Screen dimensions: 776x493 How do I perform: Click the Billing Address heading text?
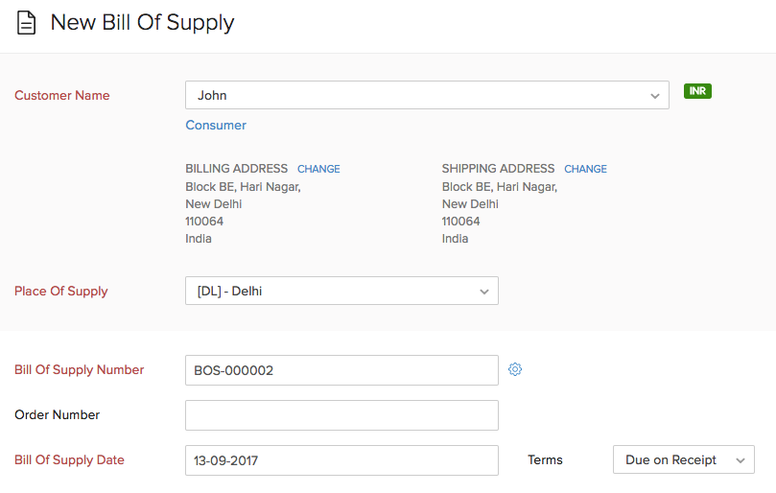(236, 169)
